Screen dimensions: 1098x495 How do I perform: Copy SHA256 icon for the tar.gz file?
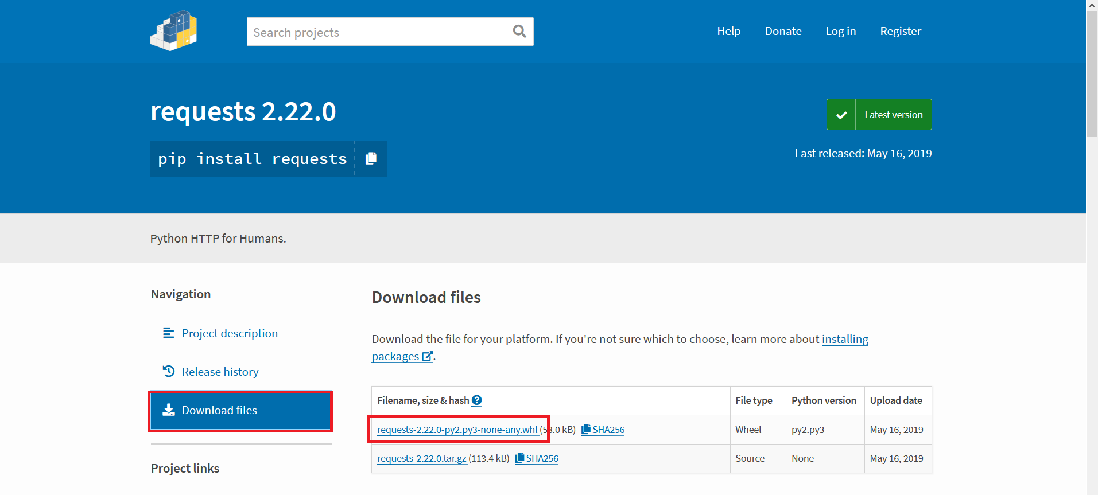(519, 458)
